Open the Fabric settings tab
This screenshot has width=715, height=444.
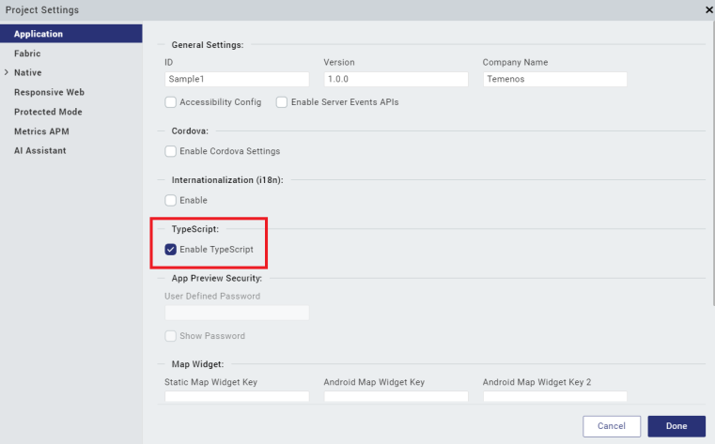click(x=27, y=54)
